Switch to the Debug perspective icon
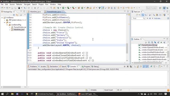The width and height of the screenshot is (170, 96). 168,8
